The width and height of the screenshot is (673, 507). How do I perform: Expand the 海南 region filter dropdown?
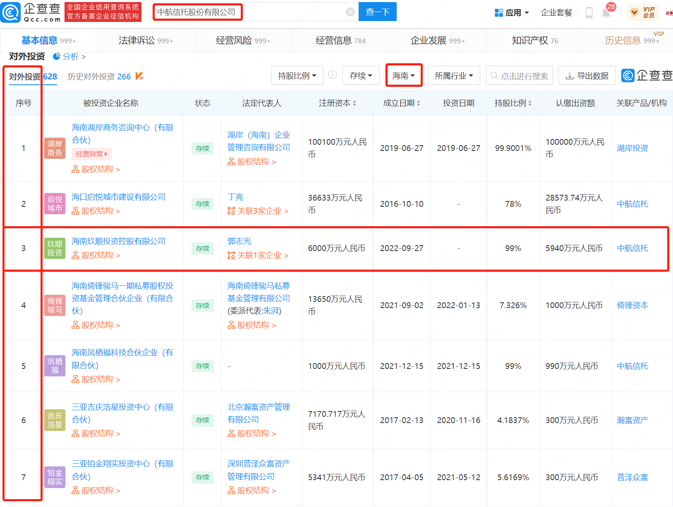pyautogui.click(x=404, y=76)
